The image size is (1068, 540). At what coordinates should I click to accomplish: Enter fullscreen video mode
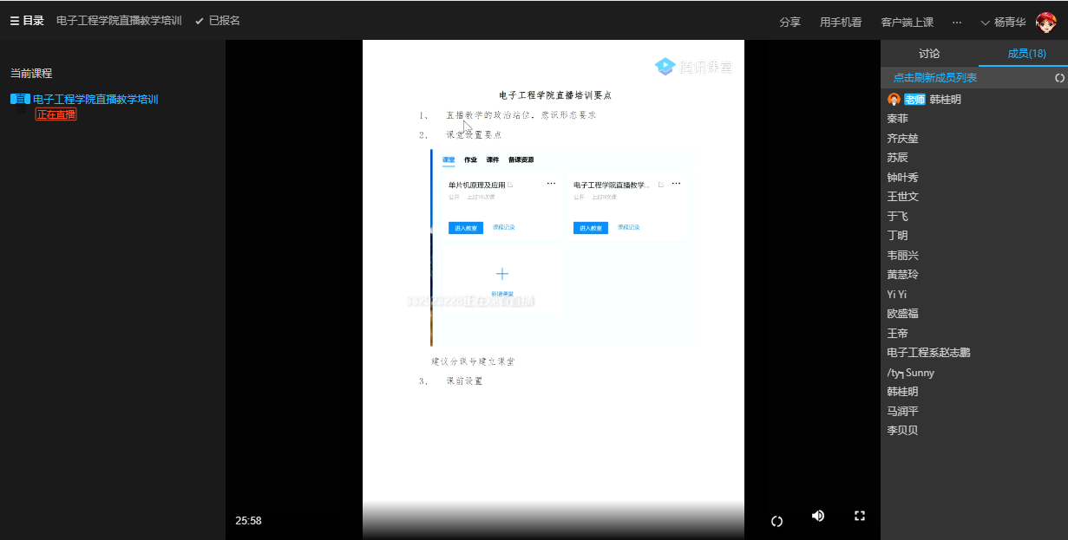(860, 516)
